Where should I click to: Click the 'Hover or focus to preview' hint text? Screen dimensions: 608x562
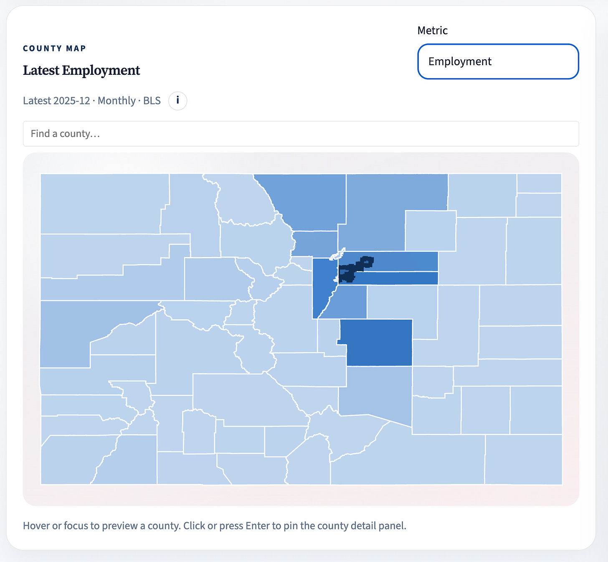tap(215, 526)
